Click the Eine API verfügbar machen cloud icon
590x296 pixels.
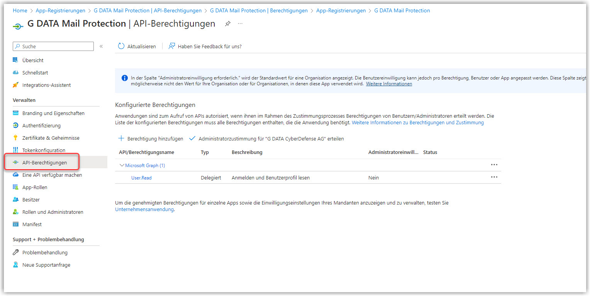pos(15,175)
